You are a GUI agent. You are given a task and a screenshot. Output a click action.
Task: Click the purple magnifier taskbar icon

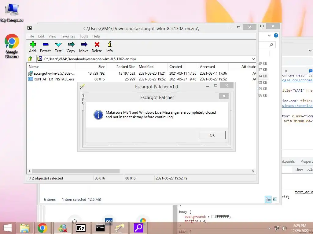click(138, 228)
